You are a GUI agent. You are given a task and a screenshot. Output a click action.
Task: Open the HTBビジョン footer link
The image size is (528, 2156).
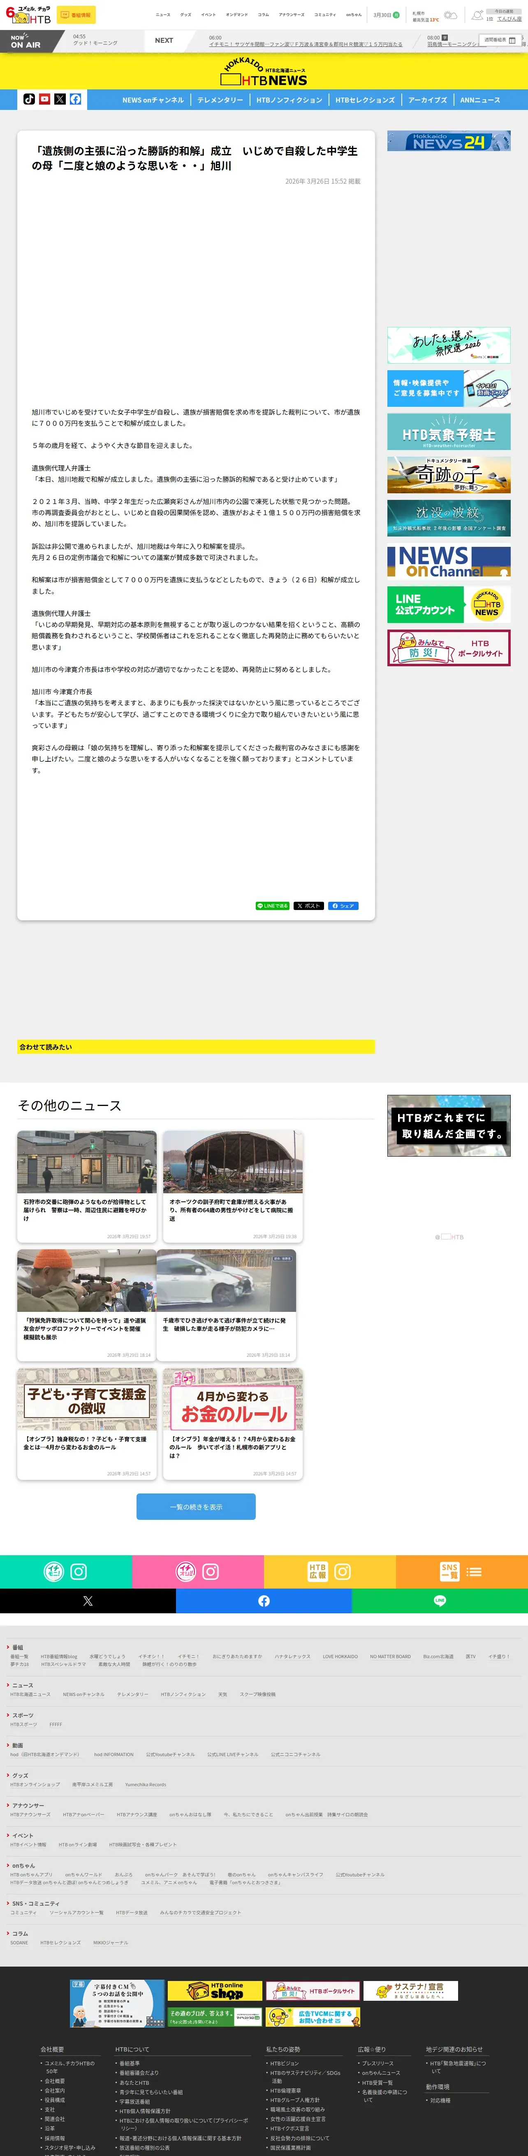click(x=284, y=2063)
